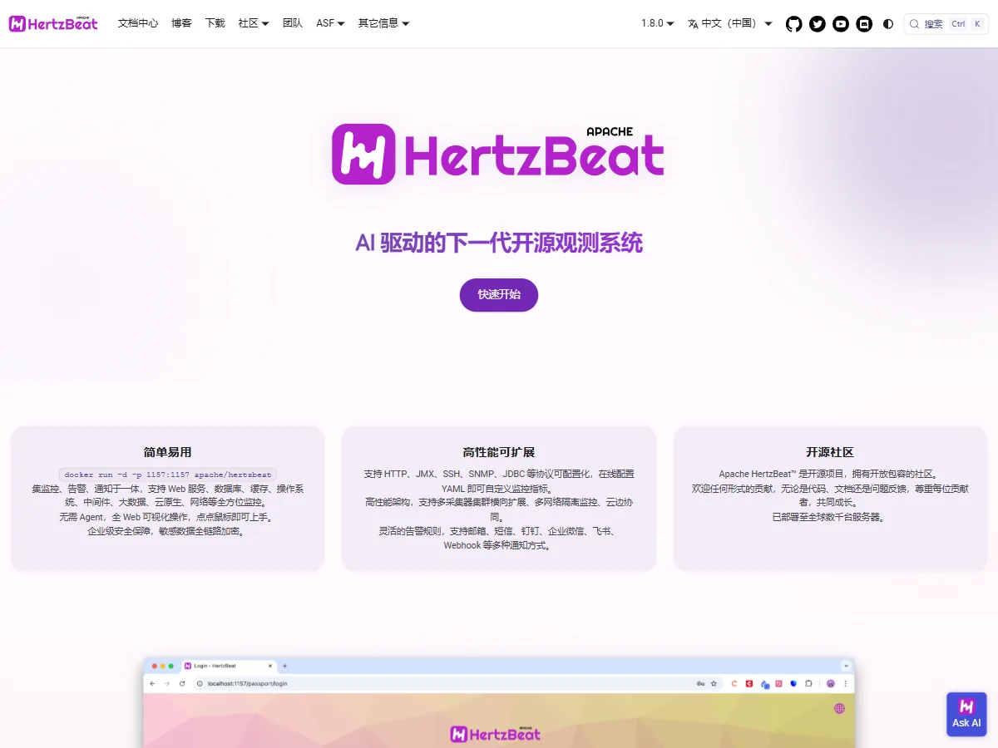Click the docker run command code snippet
The width and height of the screenshot is (998, 748).
(168, 475)
